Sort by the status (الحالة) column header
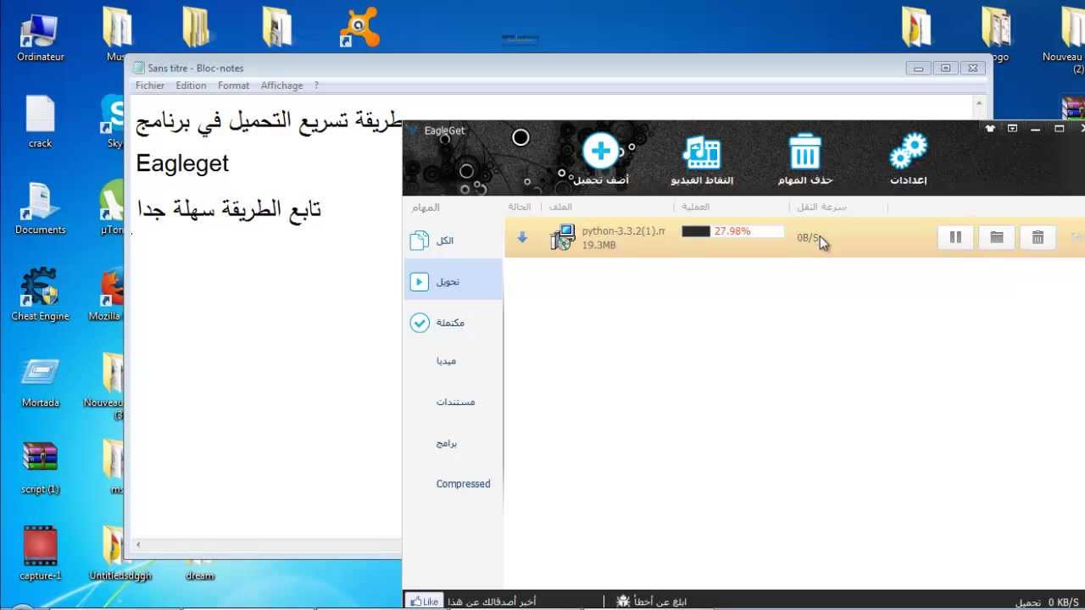 tap(520, 207)
